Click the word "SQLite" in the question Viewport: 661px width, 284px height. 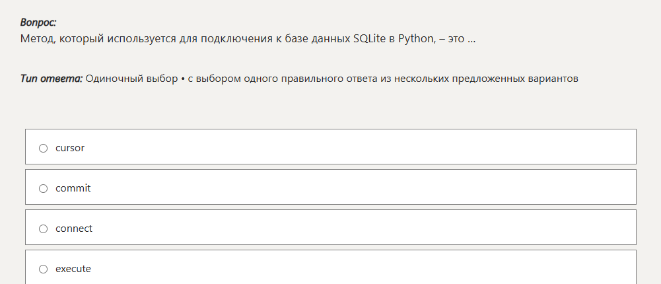point(361,38)
